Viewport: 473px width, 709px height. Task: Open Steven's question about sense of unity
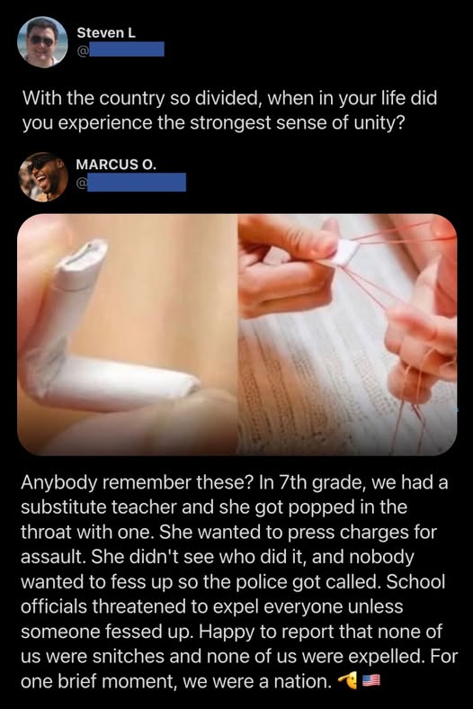tap(229, 111)
